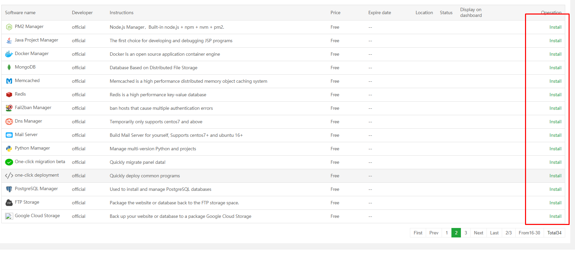Click the Memcached icon

point(9,81)
